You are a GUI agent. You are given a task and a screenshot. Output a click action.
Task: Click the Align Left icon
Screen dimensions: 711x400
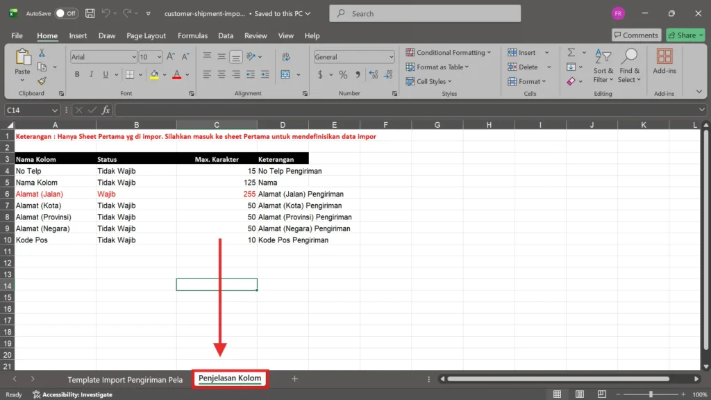click(x=207, y=74)
